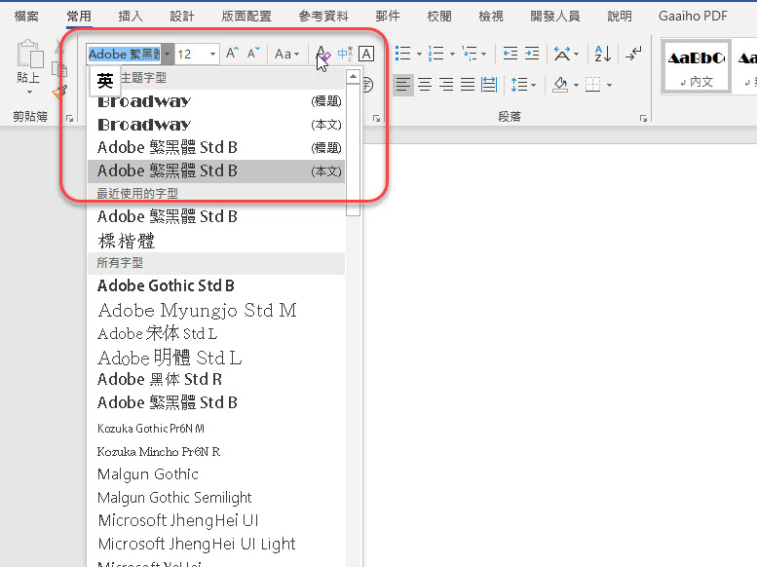
Task: Click the decrease font size icon
Action: [253, 54]
